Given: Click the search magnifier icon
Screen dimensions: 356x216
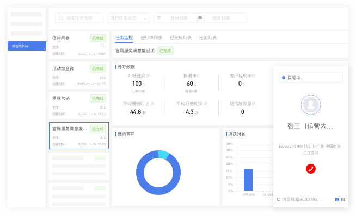Looking at the screenshot, I should (61, 18).
